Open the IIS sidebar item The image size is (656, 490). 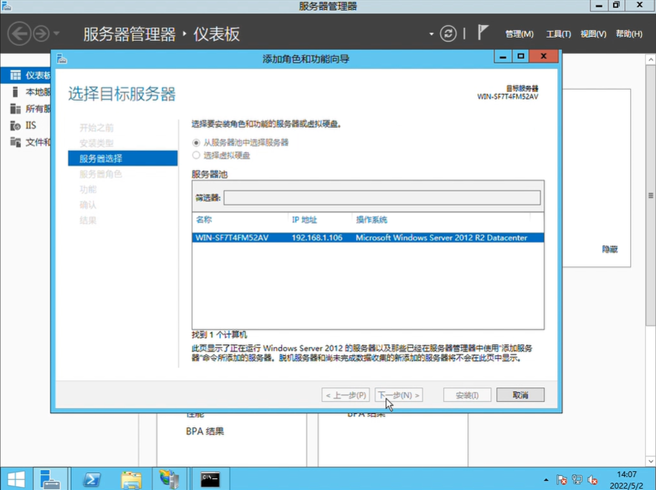[x=26, y=125]
